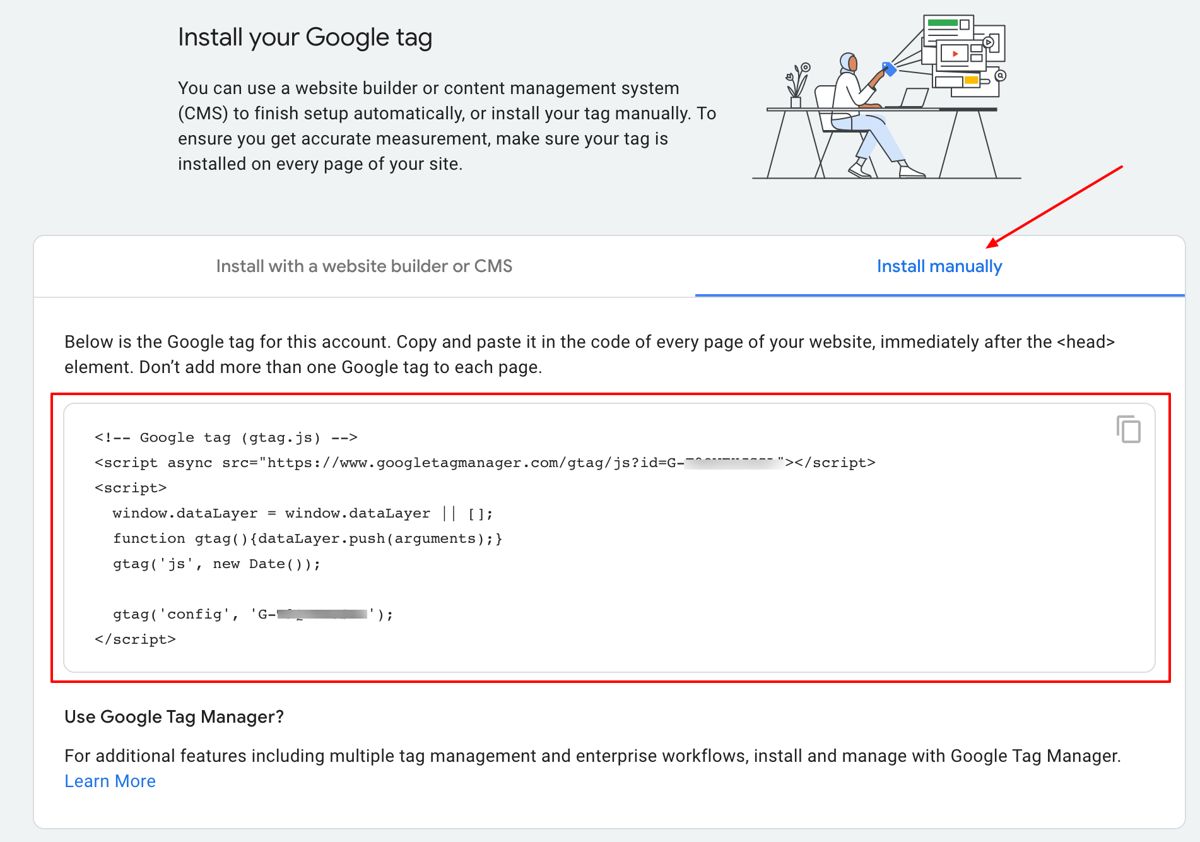1200x842 pixels.
Task: Click the gtag('js', new Date()) line
Action: (216, 564)
